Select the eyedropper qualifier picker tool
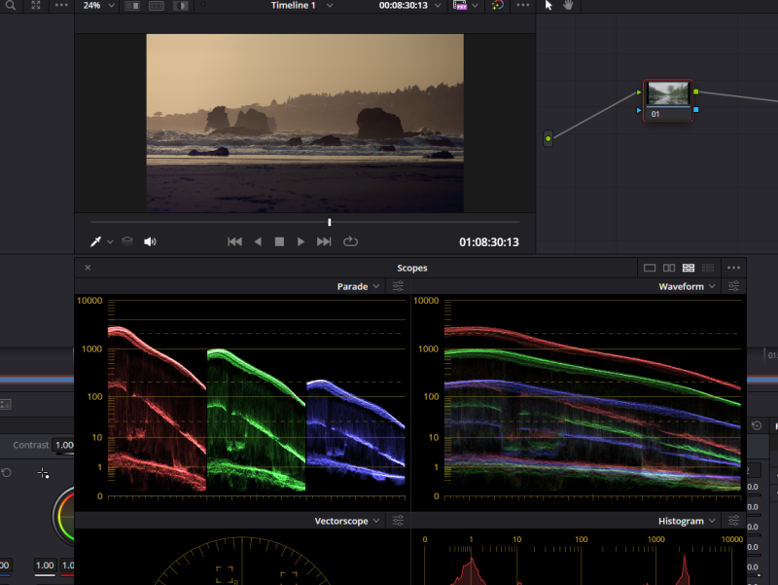This screenshot has width=778, height=585. click(x=95, y=241)
